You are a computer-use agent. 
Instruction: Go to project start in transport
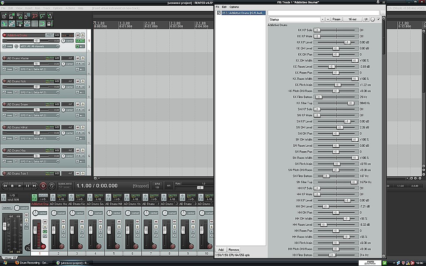point(5,186)
